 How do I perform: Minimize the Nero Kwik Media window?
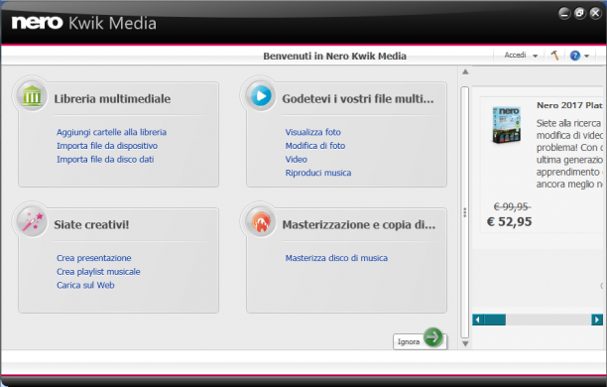564,14
